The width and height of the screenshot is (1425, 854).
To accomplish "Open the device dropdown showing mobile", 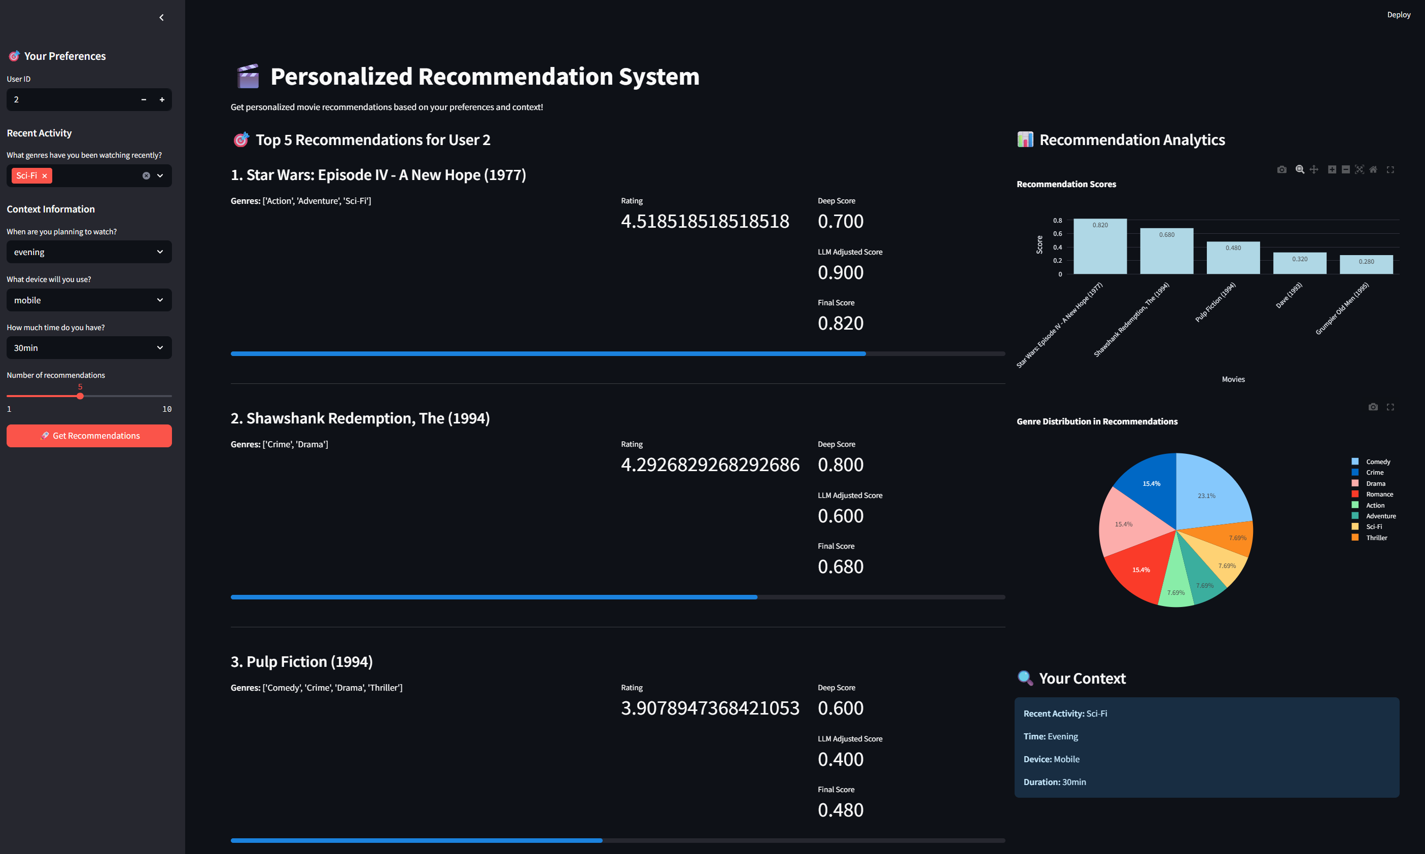I will [x=89, y=300].
